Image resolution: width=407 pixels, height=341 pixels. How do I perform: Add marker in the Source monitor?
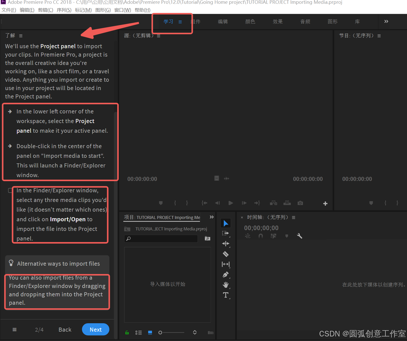coord(161,203)
